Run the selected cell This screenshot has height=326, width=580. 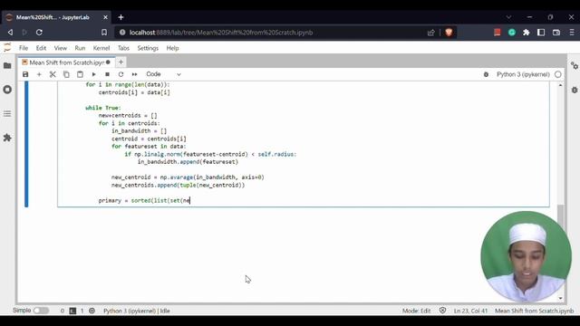pyautogui.click(x=93, y=74)
